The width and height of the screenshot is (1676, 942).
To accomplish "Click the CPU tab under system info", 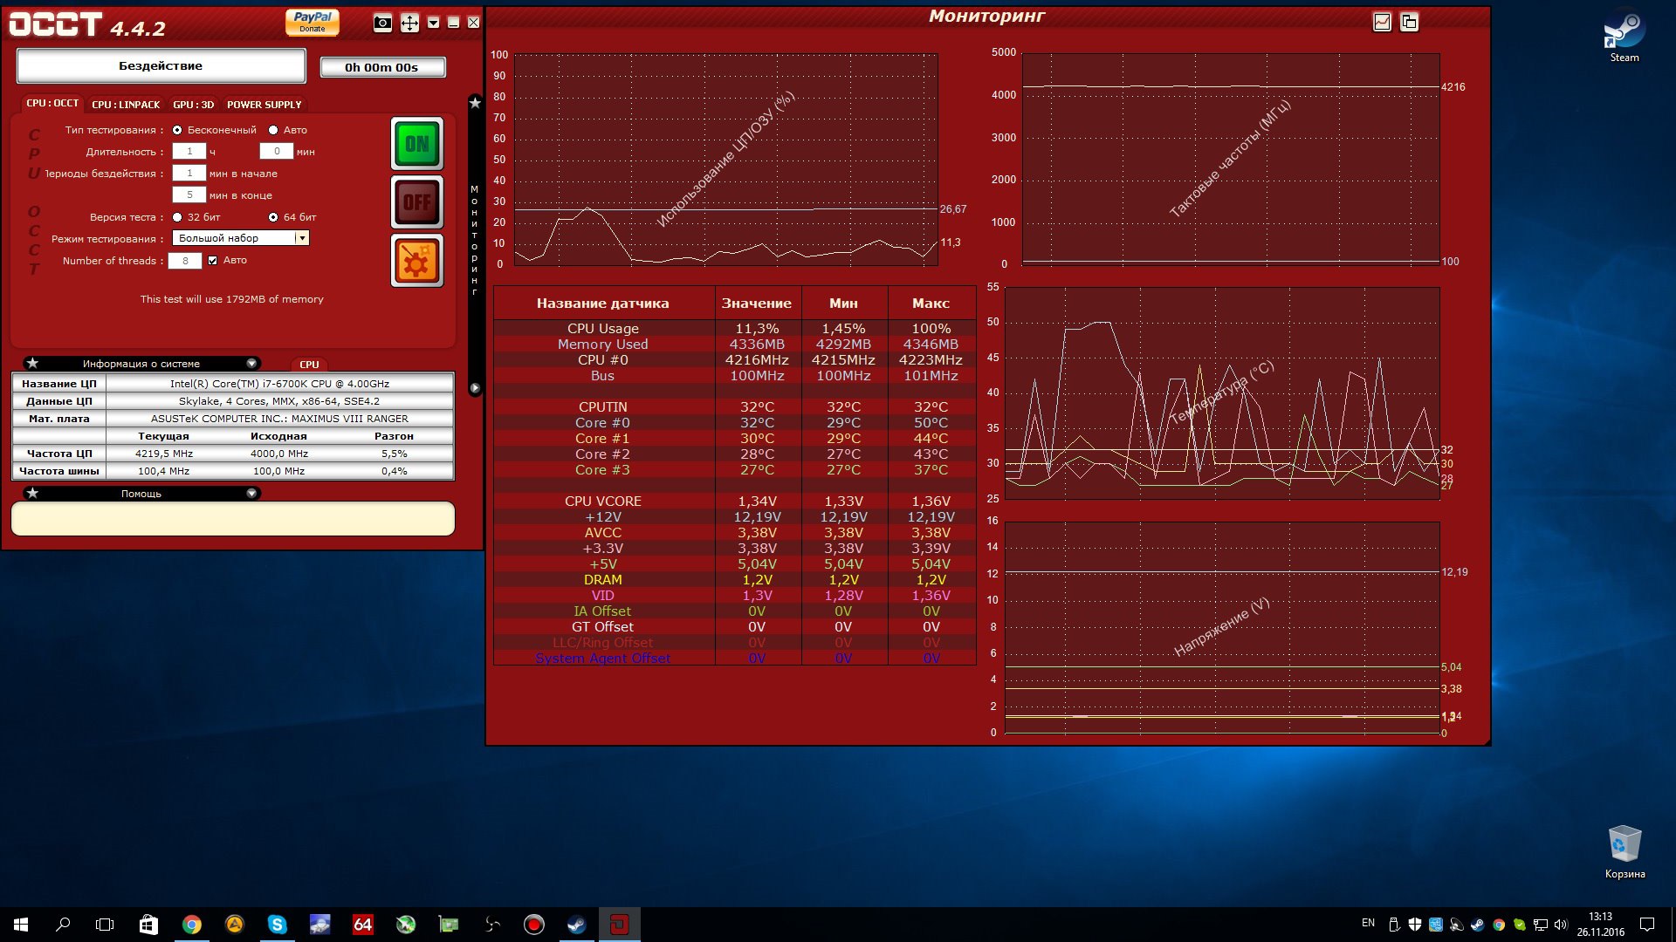I will tap(309, 365).
